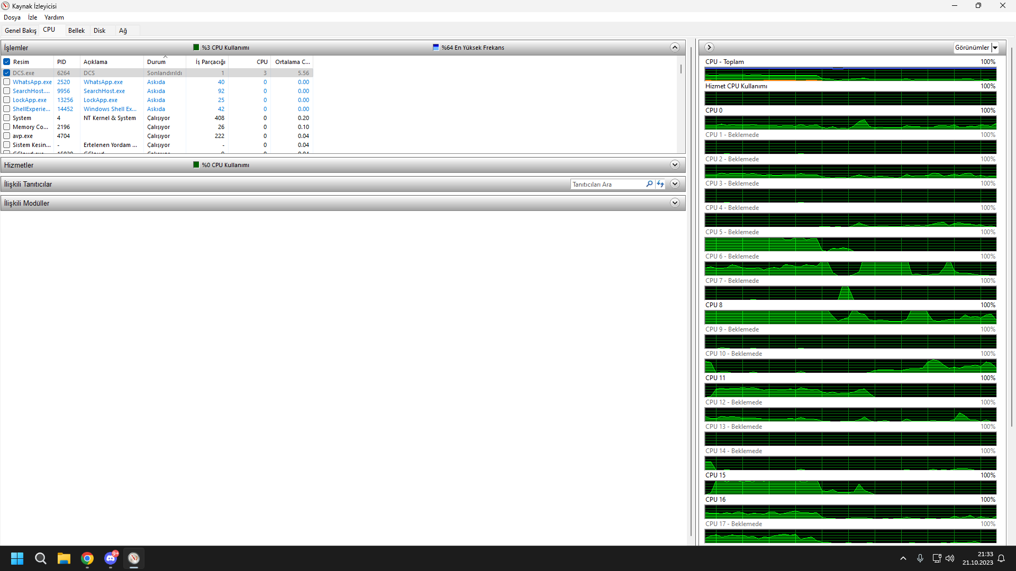Expand the İlişkili Modüller section
This screenshot has width=1016, height=571.
675,203
